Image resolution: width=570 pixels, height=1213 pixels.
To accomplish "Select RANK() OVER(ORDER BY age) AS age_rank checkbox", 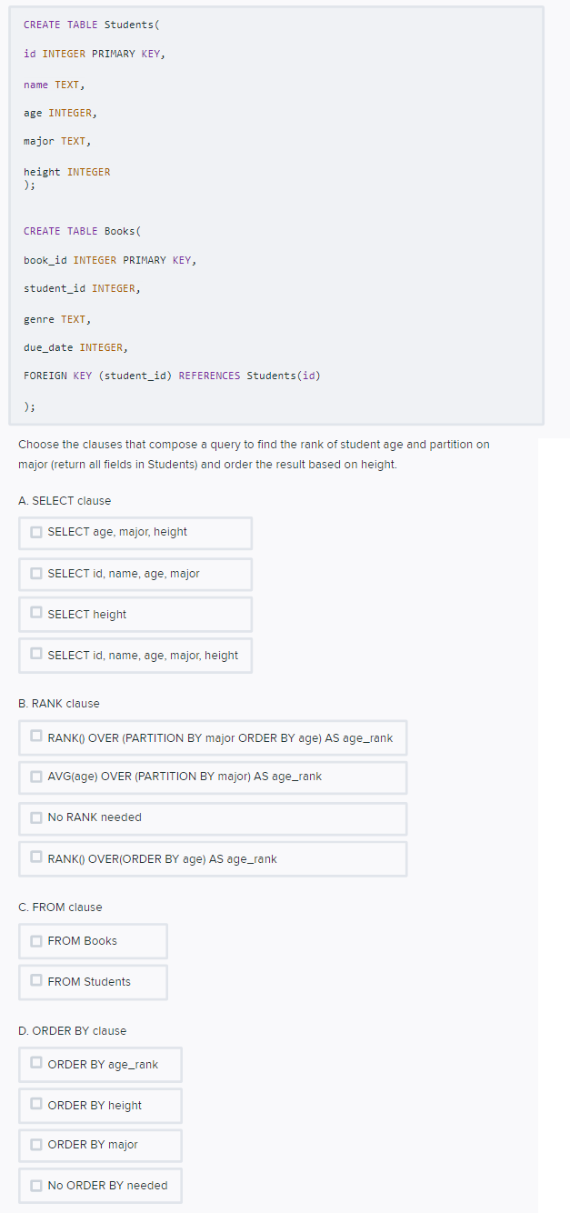I will [x=36, y=857].
